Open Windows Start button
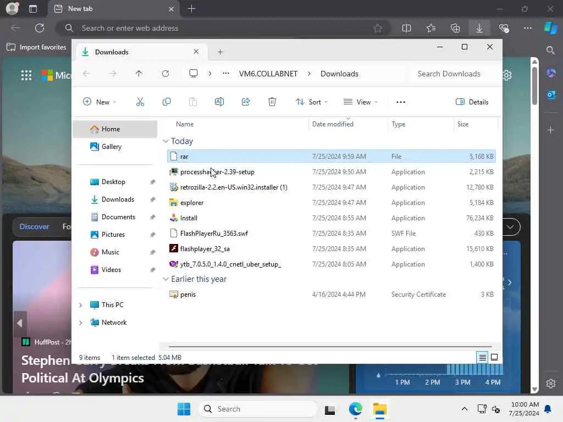Viewport: 563px width, 422px height. tap(184, 409)
